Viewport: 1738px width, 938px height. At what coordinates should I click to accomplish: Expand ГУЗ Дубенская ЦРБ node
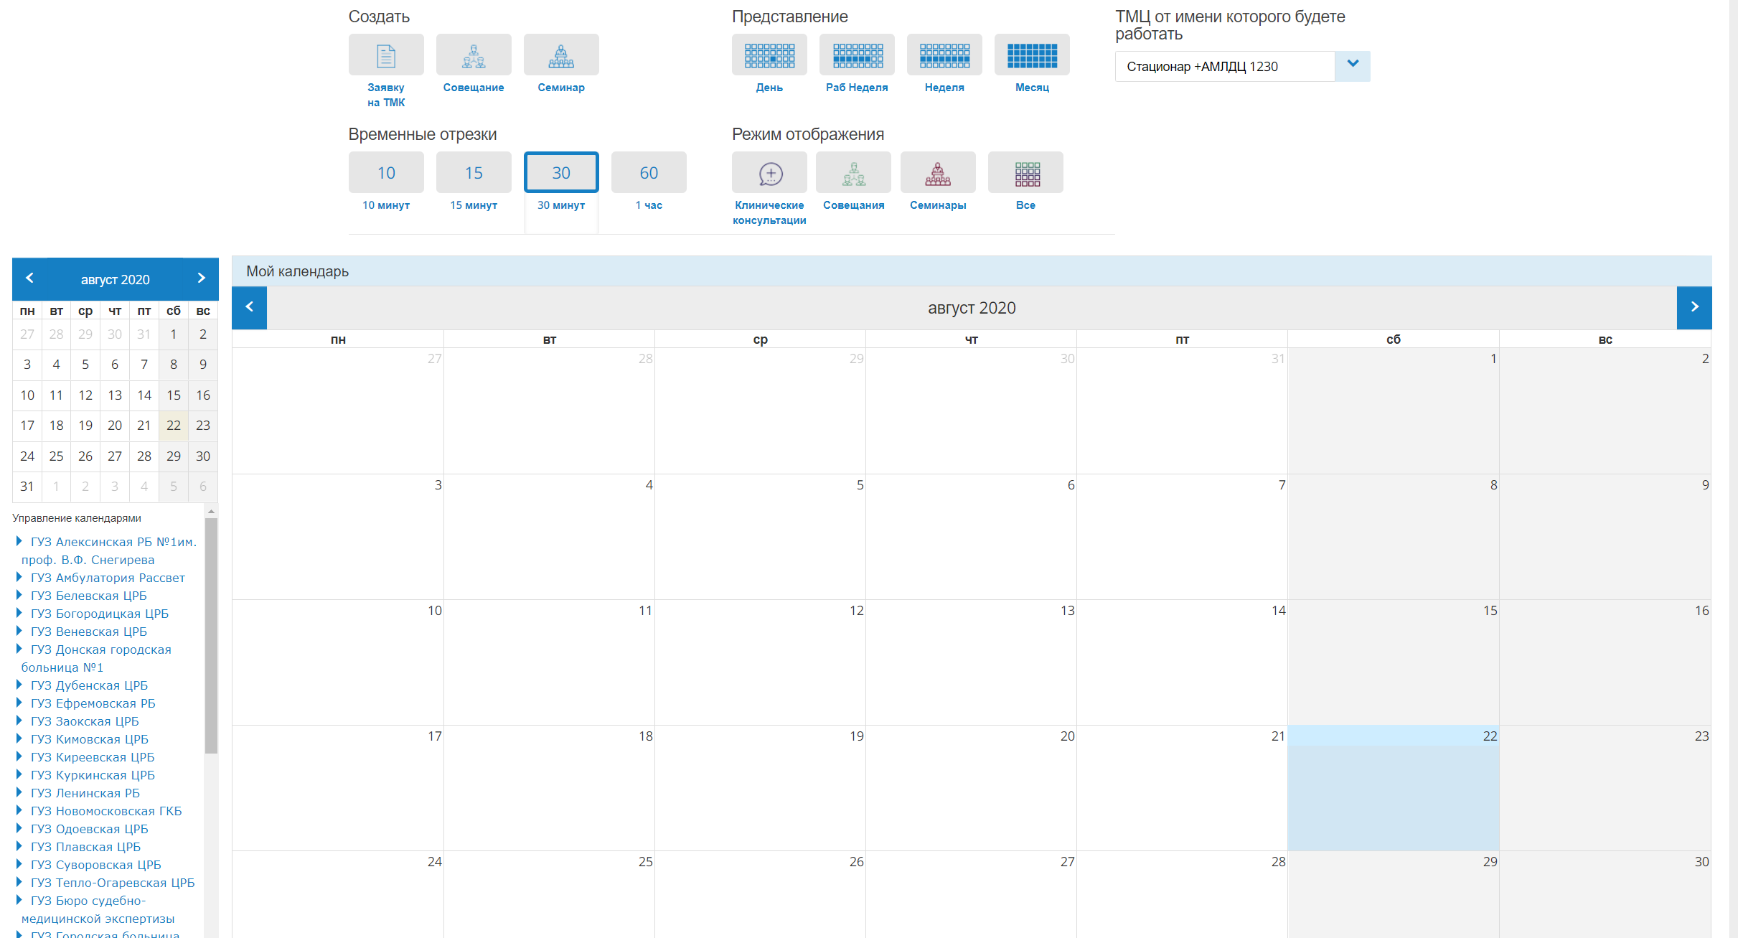point(19,685)
